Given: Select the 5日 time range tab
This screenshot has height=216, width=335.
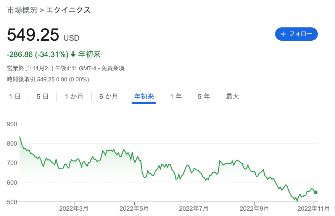Looking at the screenshot, I should tap(43, 97).
